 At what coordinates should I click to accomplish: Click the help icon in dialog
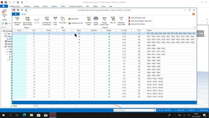pos(194,14)
